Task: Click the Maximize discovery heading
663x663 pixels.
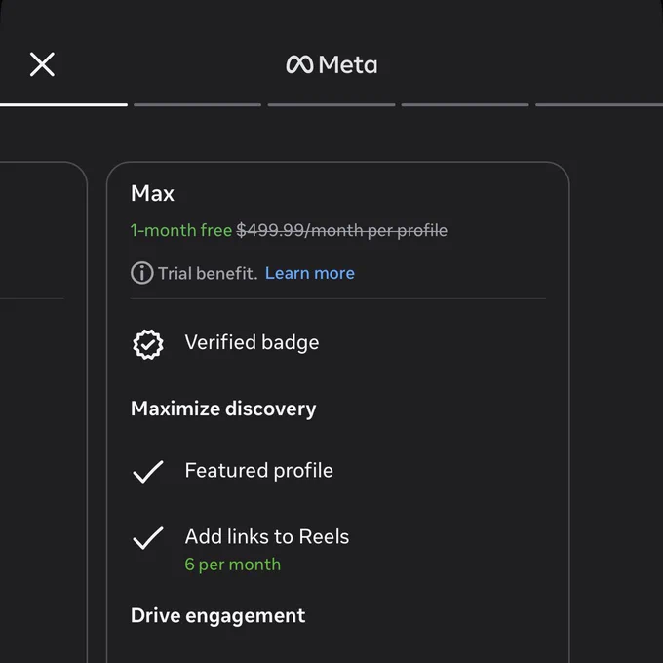Action: (x=223, y=409)
